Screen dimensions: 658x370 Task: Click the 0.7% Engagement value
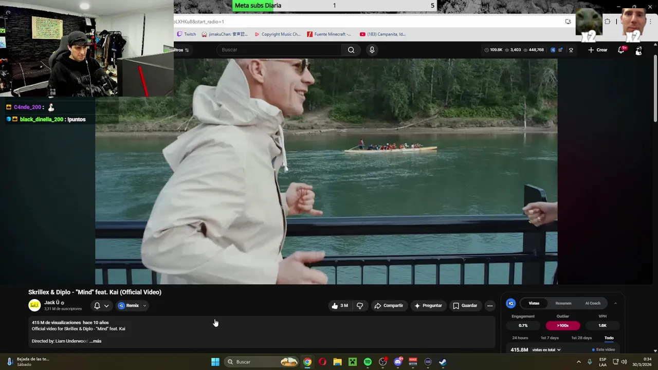(523, 325)
